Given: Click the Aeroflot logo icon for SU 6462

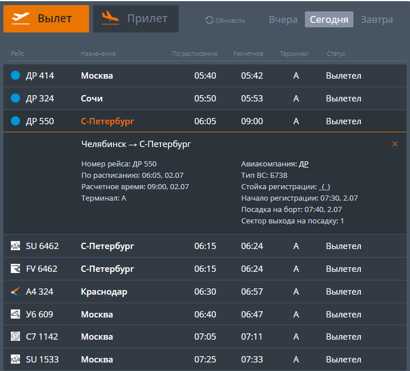Looking at the screenshot, I should [15, 246].
